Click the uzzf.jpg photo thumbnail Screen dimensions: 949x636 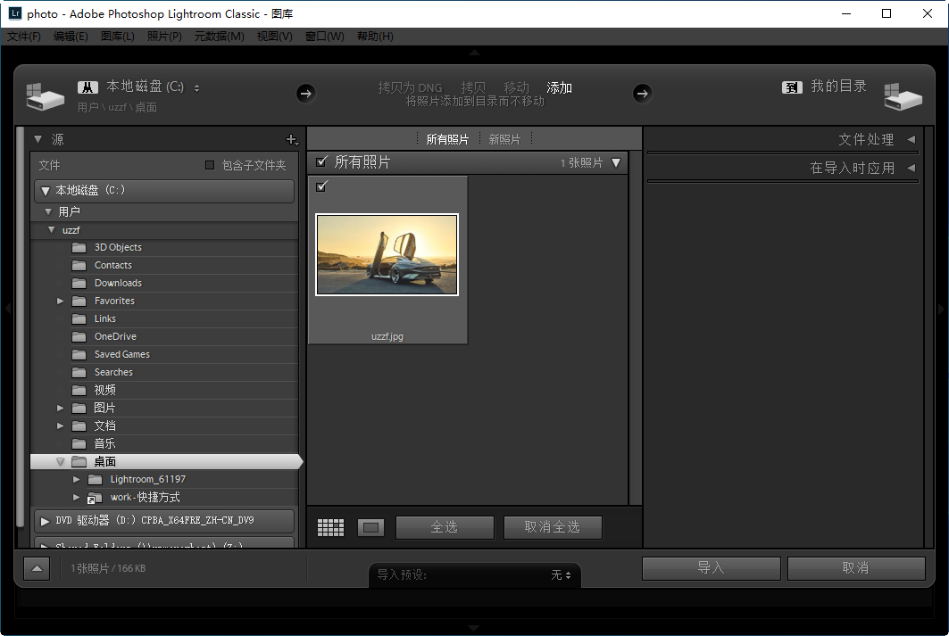[x=387, y=254]
